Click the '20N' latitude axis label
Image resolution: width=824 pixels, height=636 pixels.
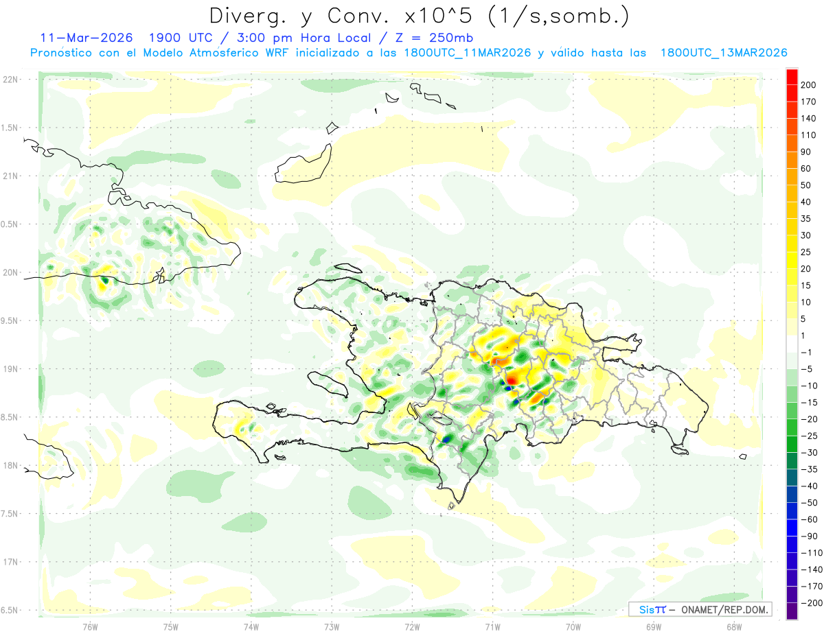(x=10, y=272)
